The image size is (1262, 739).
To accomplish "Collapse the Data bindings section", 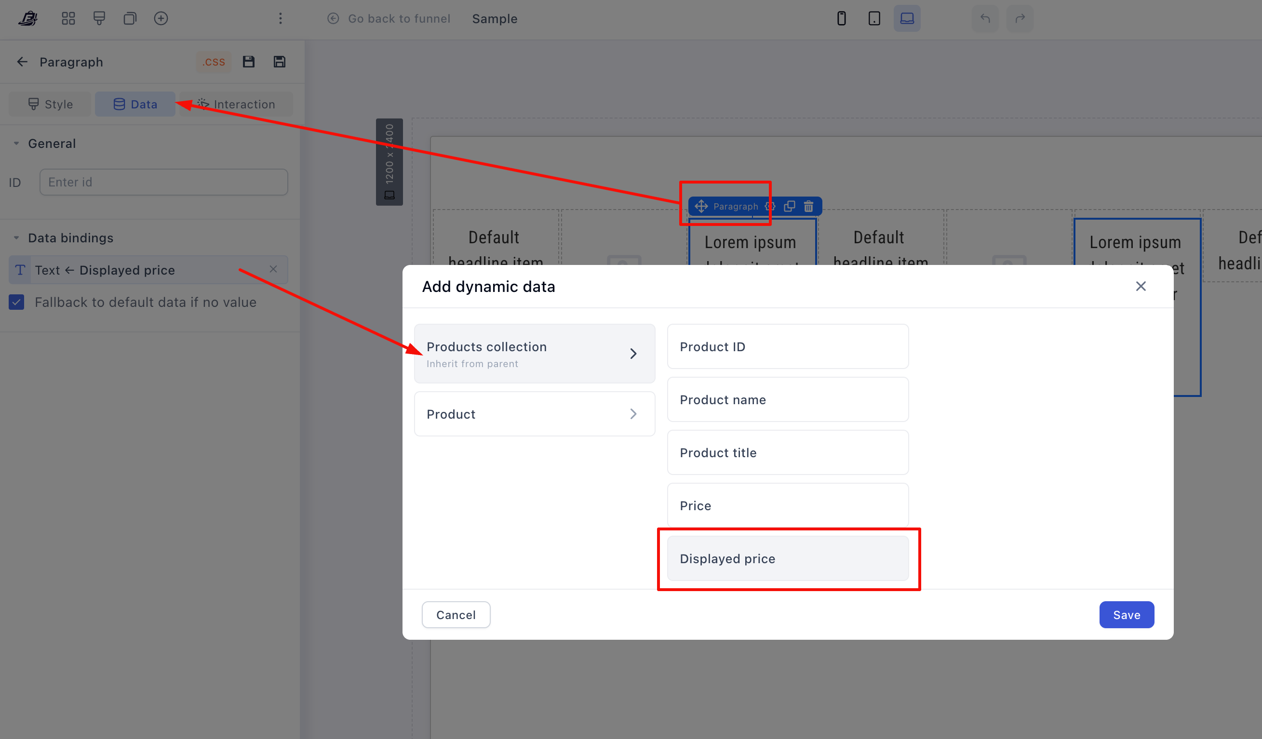I will click(16, 238).
